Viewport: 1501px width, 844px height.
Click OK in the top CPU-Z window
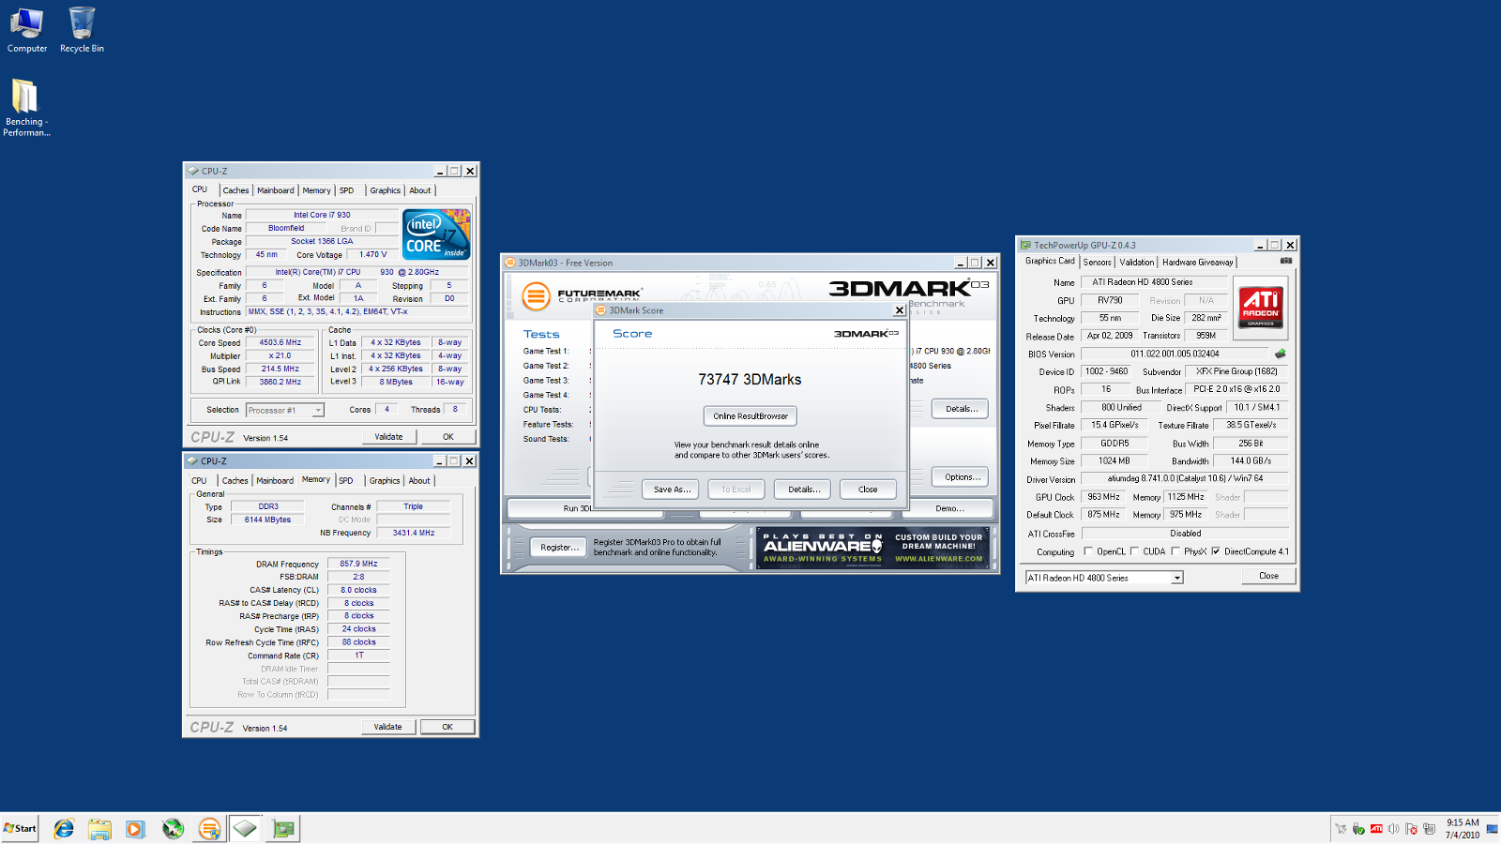tap(447, 437)
